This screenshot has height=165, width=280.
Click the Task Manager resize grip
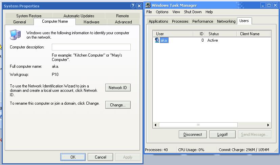click(276, 150)
